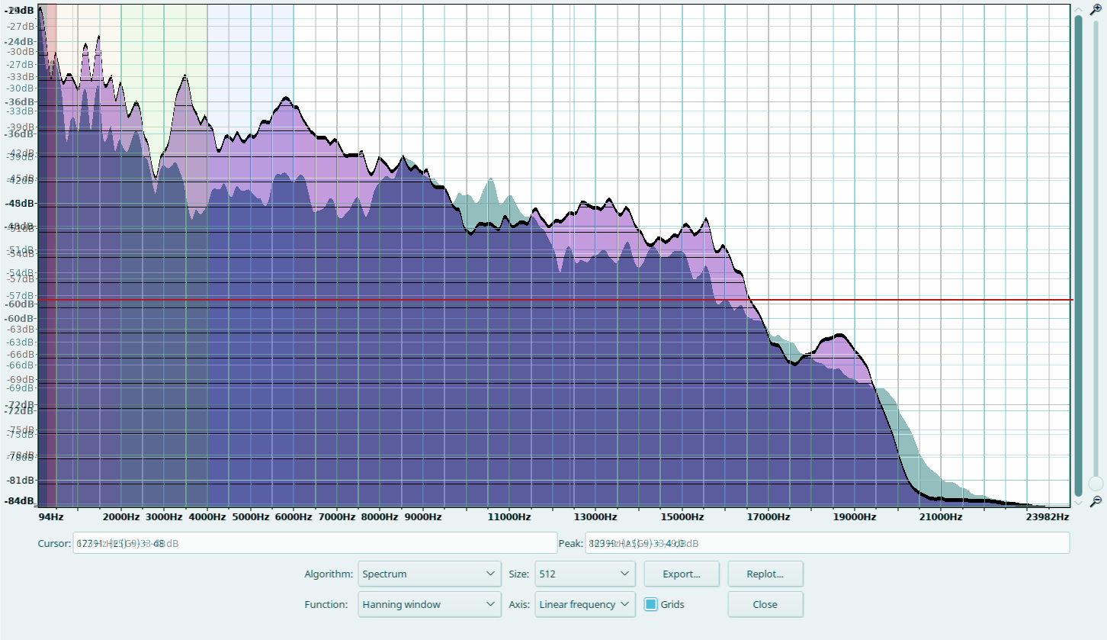Screen dimensions: 1107x640
Task: Click the Peak readout field
Action: [x=827, y=543]
